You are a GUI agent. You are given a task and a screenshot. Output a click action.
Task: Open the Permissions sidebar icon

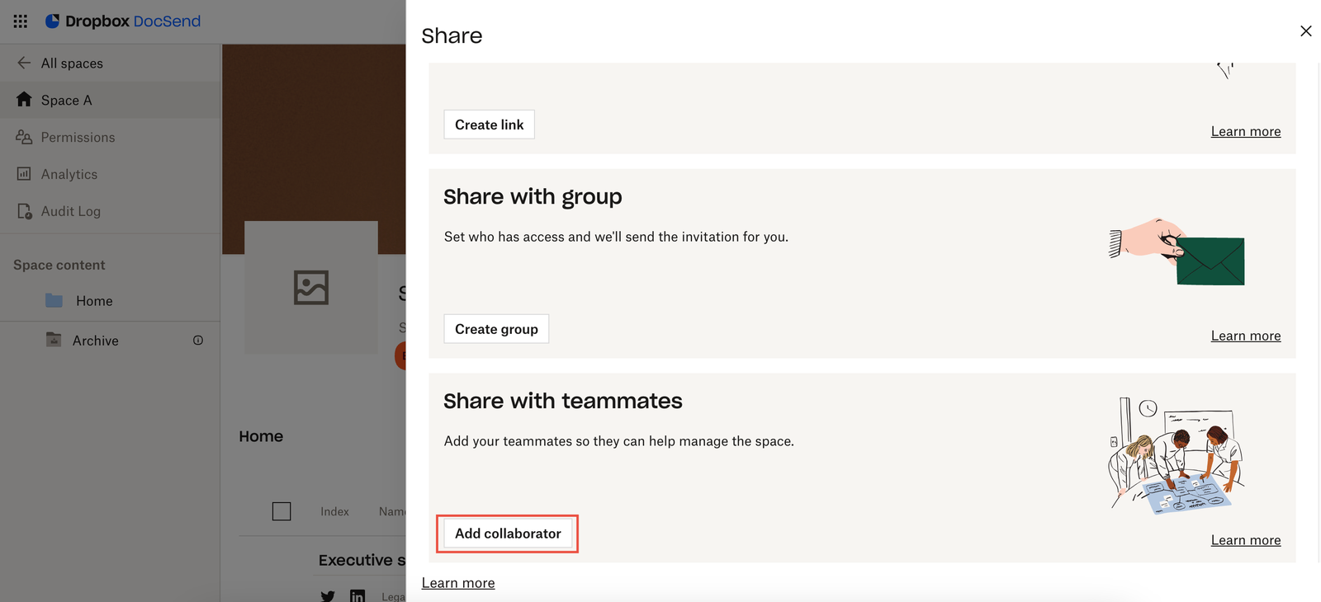click(24, 137)
